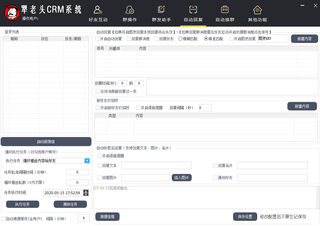
Task: Click the 图灵KEY input field
Action: tap(273, 38)
